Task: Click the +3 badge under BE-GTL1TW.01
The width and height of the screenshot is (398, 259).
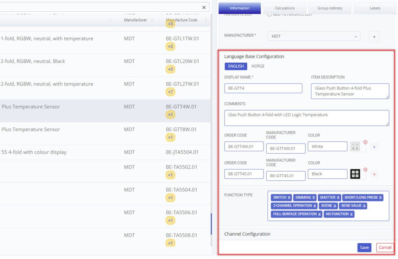Action: (170, 46)
